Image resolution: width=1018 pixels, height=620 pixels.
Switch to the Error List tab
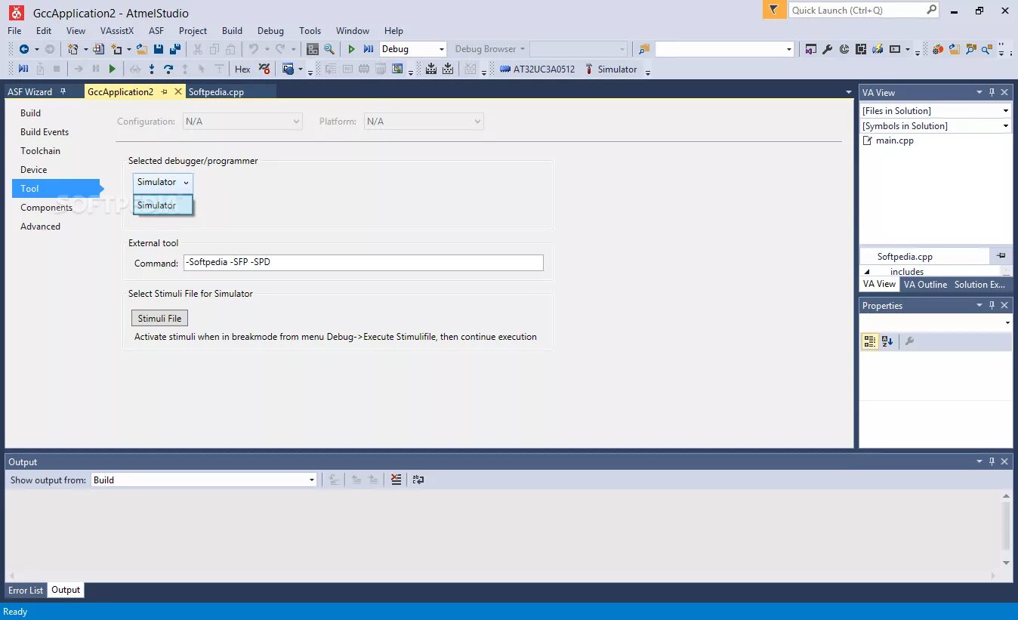coord(26,591)
